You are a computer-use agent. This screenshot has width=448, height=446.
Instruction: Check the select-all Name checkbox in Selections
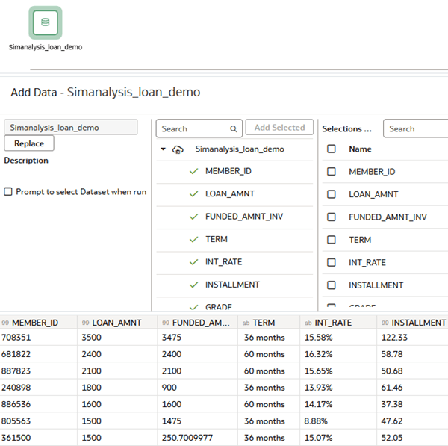[x=331, y=149]
